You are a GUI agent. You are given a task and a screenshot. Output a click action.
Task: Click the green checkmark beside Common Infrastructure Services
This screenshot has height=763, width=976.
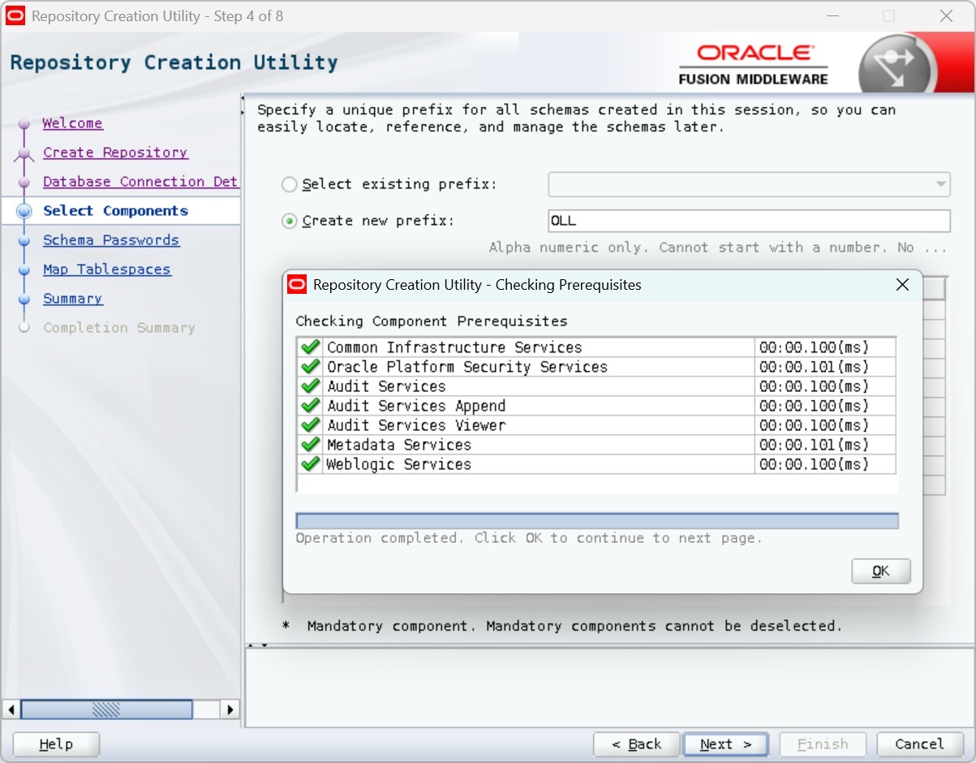tap(310, 347)
